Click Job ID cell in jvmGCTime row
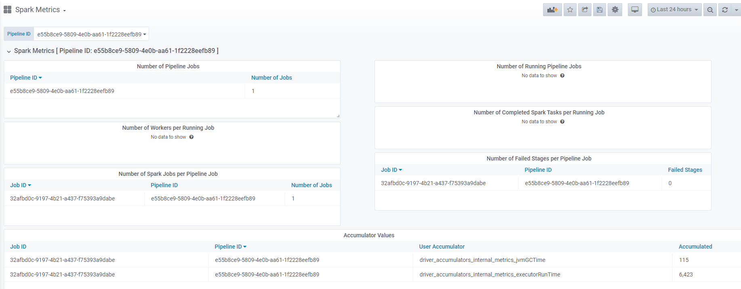 62,260
